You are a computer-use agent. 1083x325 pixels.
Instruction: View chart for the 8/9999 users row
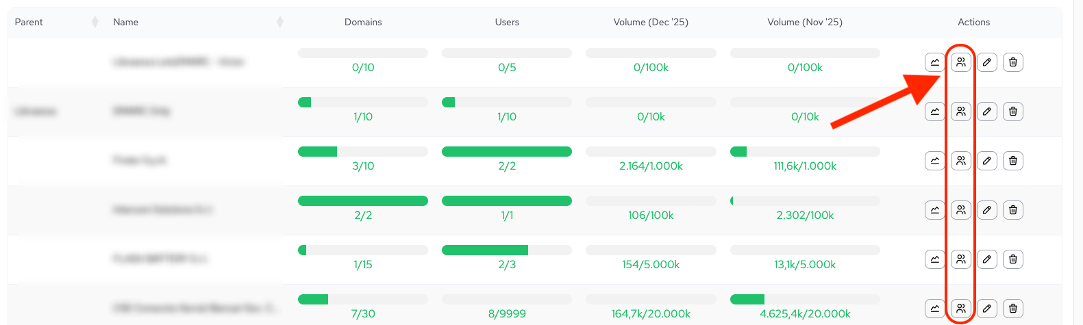pos(935,309)
